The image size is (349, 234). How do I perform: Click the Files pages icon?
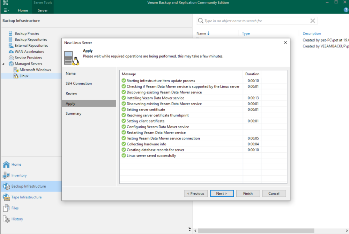(x=6, y=208)
